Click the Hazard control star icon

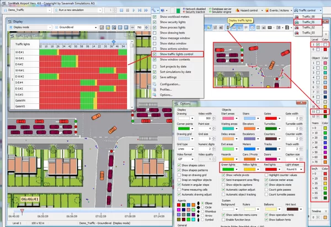[237, 10]
